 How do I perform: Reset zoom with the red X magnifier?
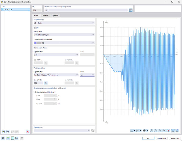tap(168, 131)
